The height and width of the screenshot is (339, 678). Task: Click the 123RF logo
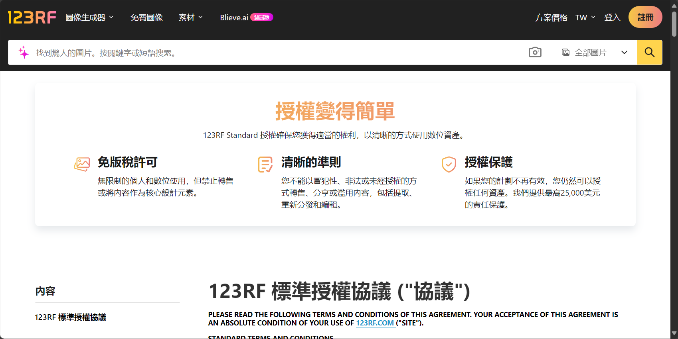click(32, 18)
